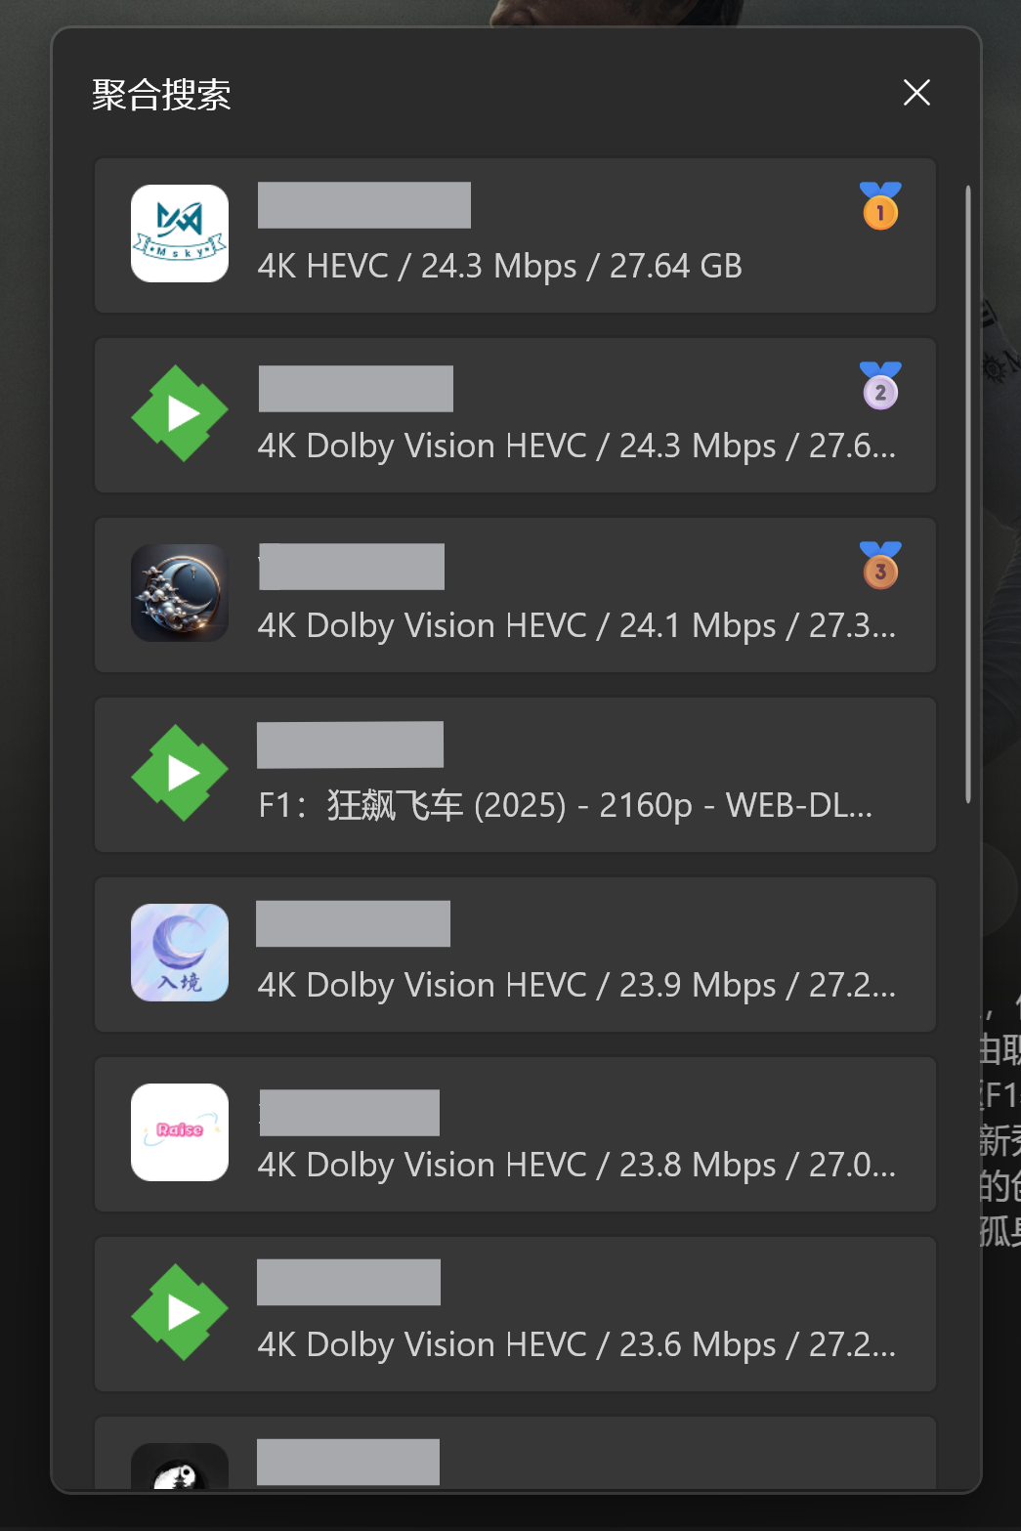
Task: Close the 聚合搜索 dialog
Action: [x=916, y=93]
